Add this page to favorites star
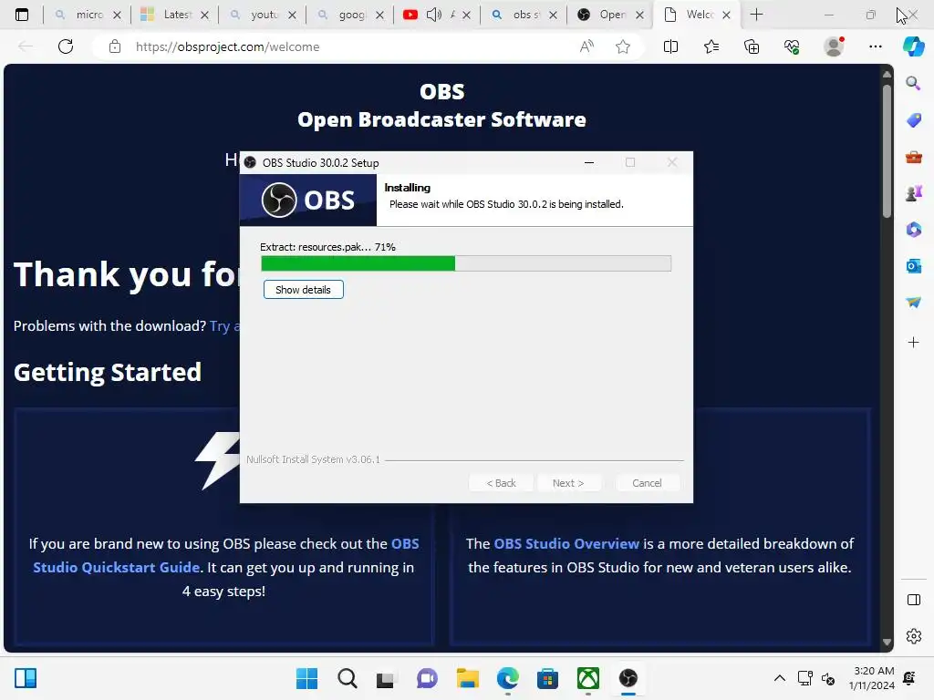Image resolution: width=934 pixels, height=700 pixels. click(x=623, y=46)
